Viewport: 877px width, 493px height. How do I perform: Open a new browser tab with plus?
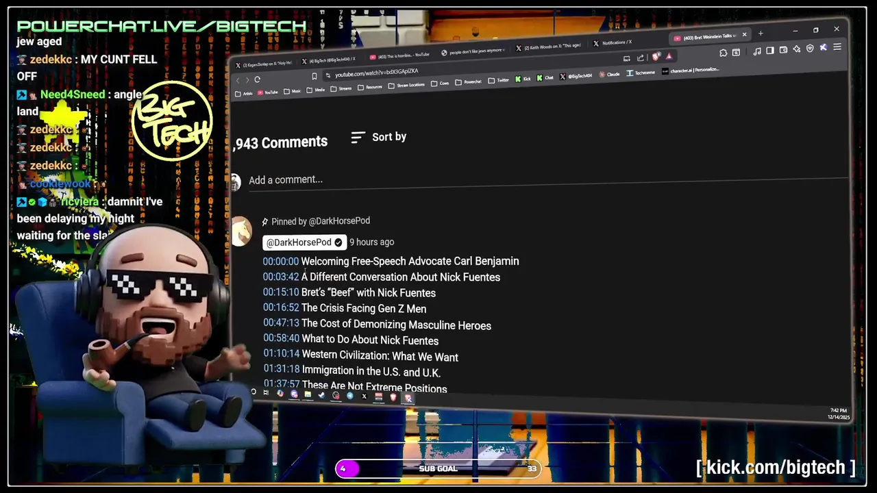(x=761, y=34)
